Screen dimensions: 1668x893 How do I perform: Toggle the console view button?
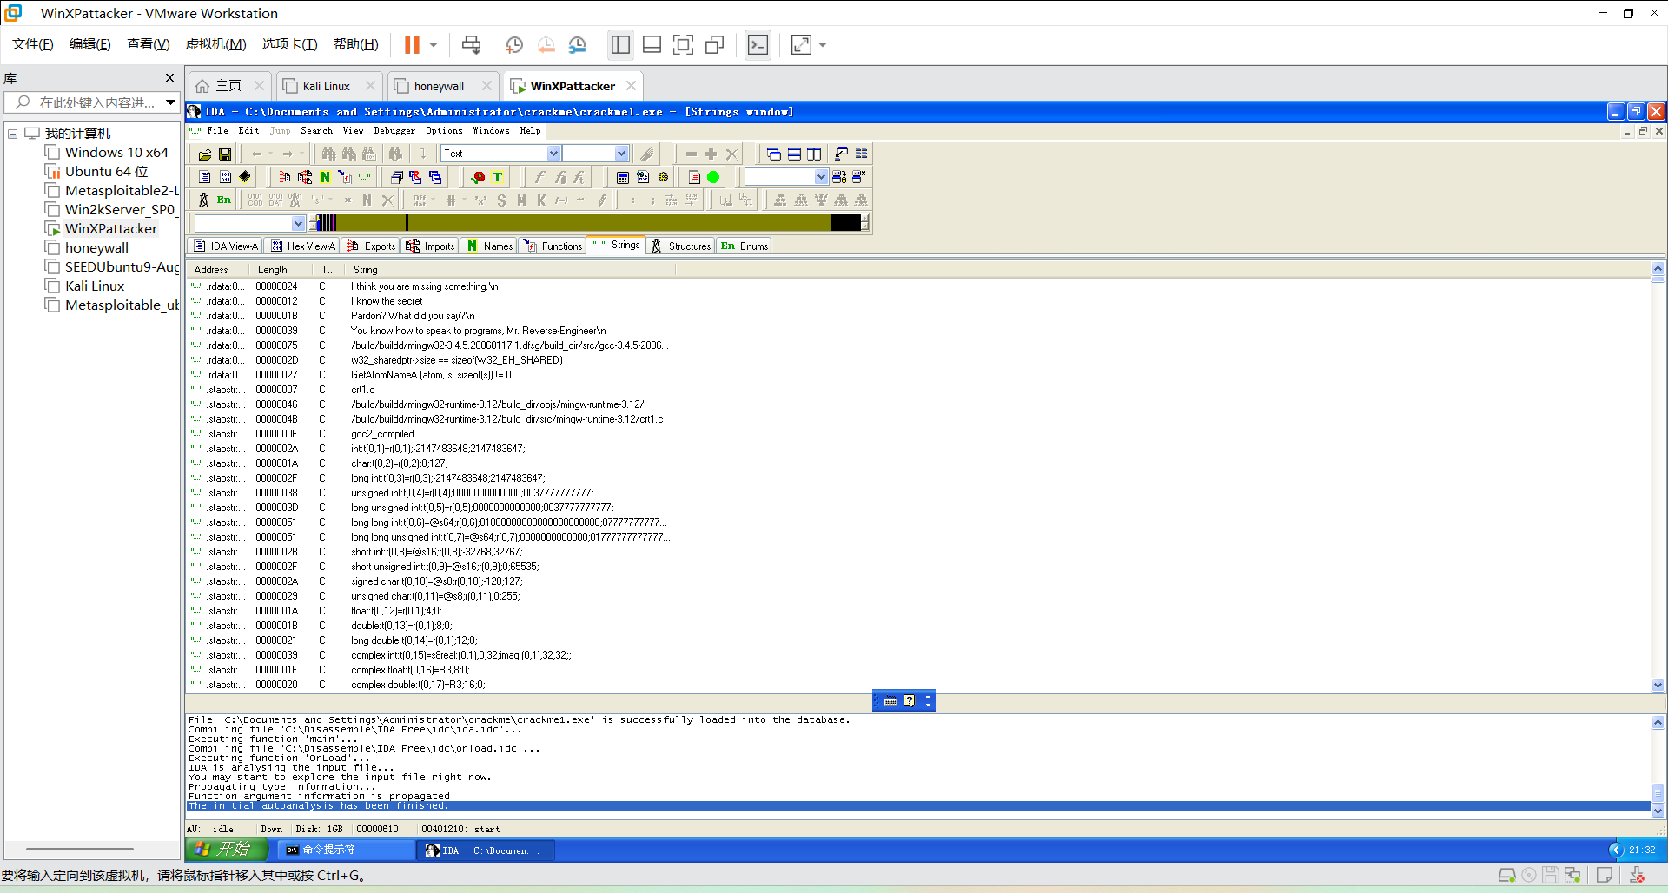[758, 44]
